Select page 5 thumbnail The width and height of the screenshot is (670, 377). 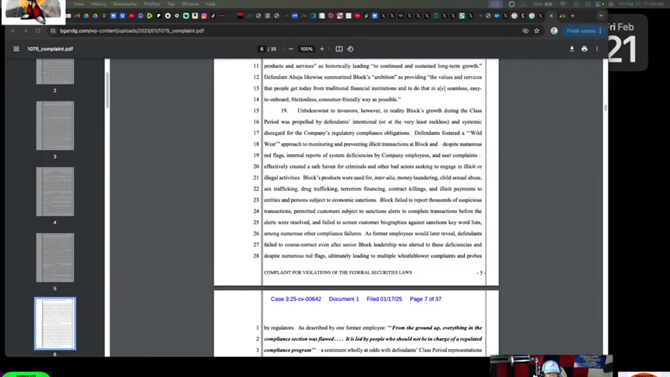[55, 258]
